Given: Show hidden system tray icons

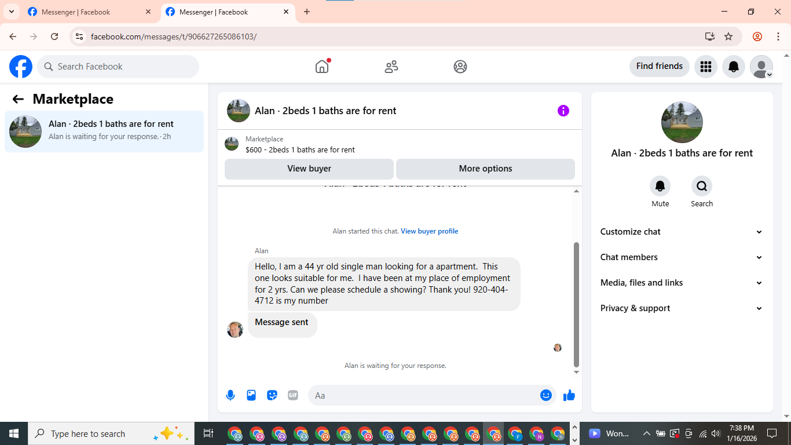Looking at the screenshot, I should pyautogui.click(x=646, y=433).
